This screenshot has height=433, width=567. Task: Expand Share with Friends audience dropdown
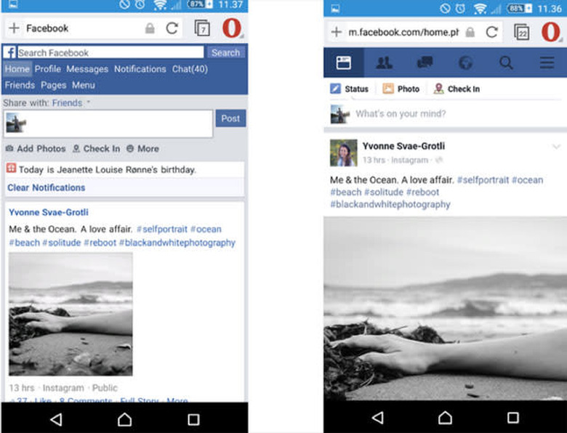point(71,103)
